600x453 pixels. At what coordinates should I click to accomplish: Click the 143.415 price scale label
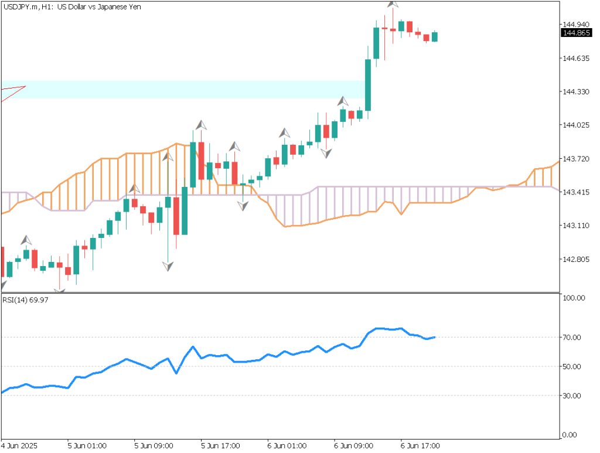coord(575,192)
